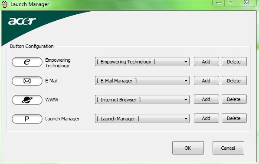
Task: Click the WWW planet key icon
Action: 27,100
